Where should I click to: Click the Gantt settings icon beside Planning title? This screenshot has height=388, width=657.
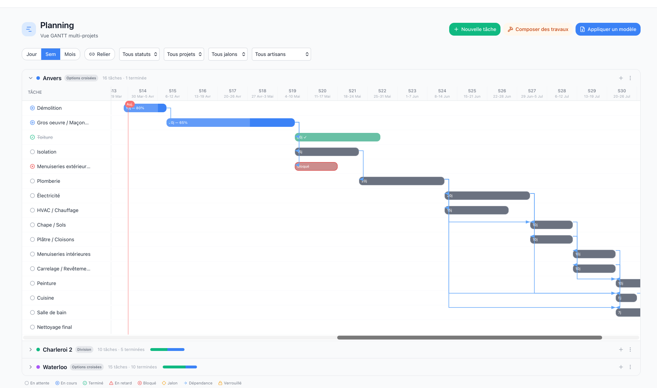[29, 29]
